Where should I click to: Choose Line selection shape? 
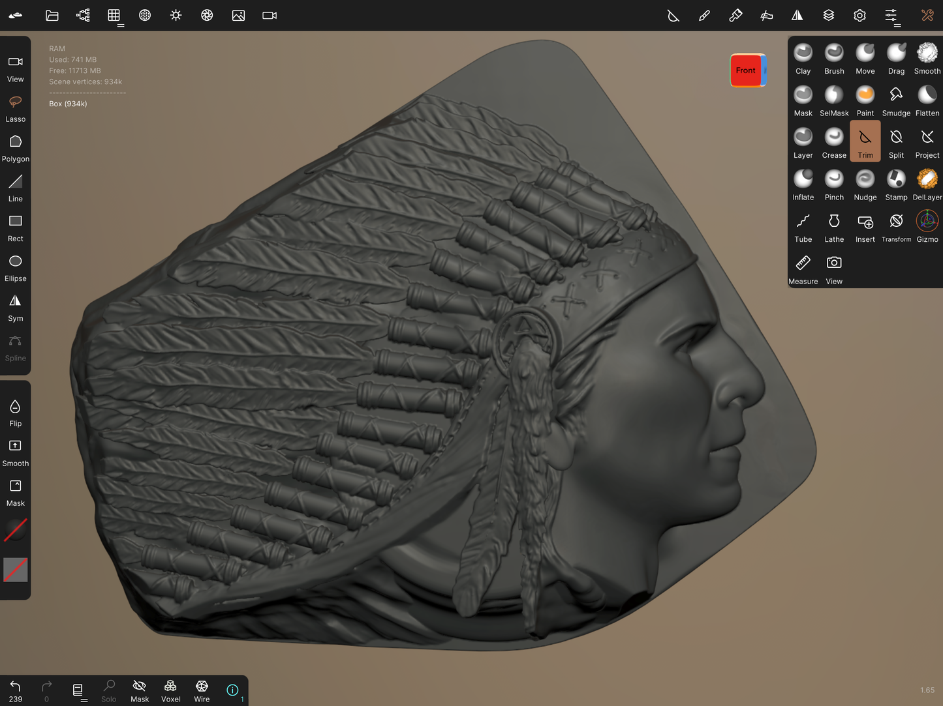click(x=16, y=188)
